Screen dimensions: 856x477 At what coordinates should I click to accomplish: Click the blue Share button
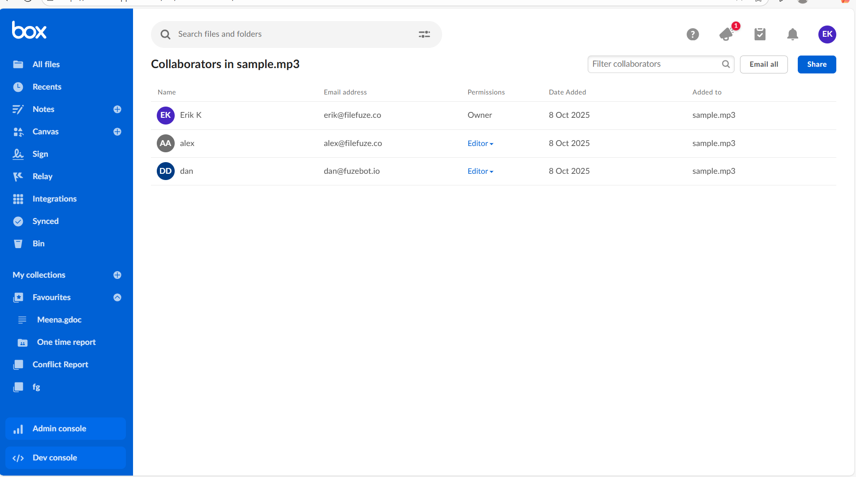[x=817, y=64]
